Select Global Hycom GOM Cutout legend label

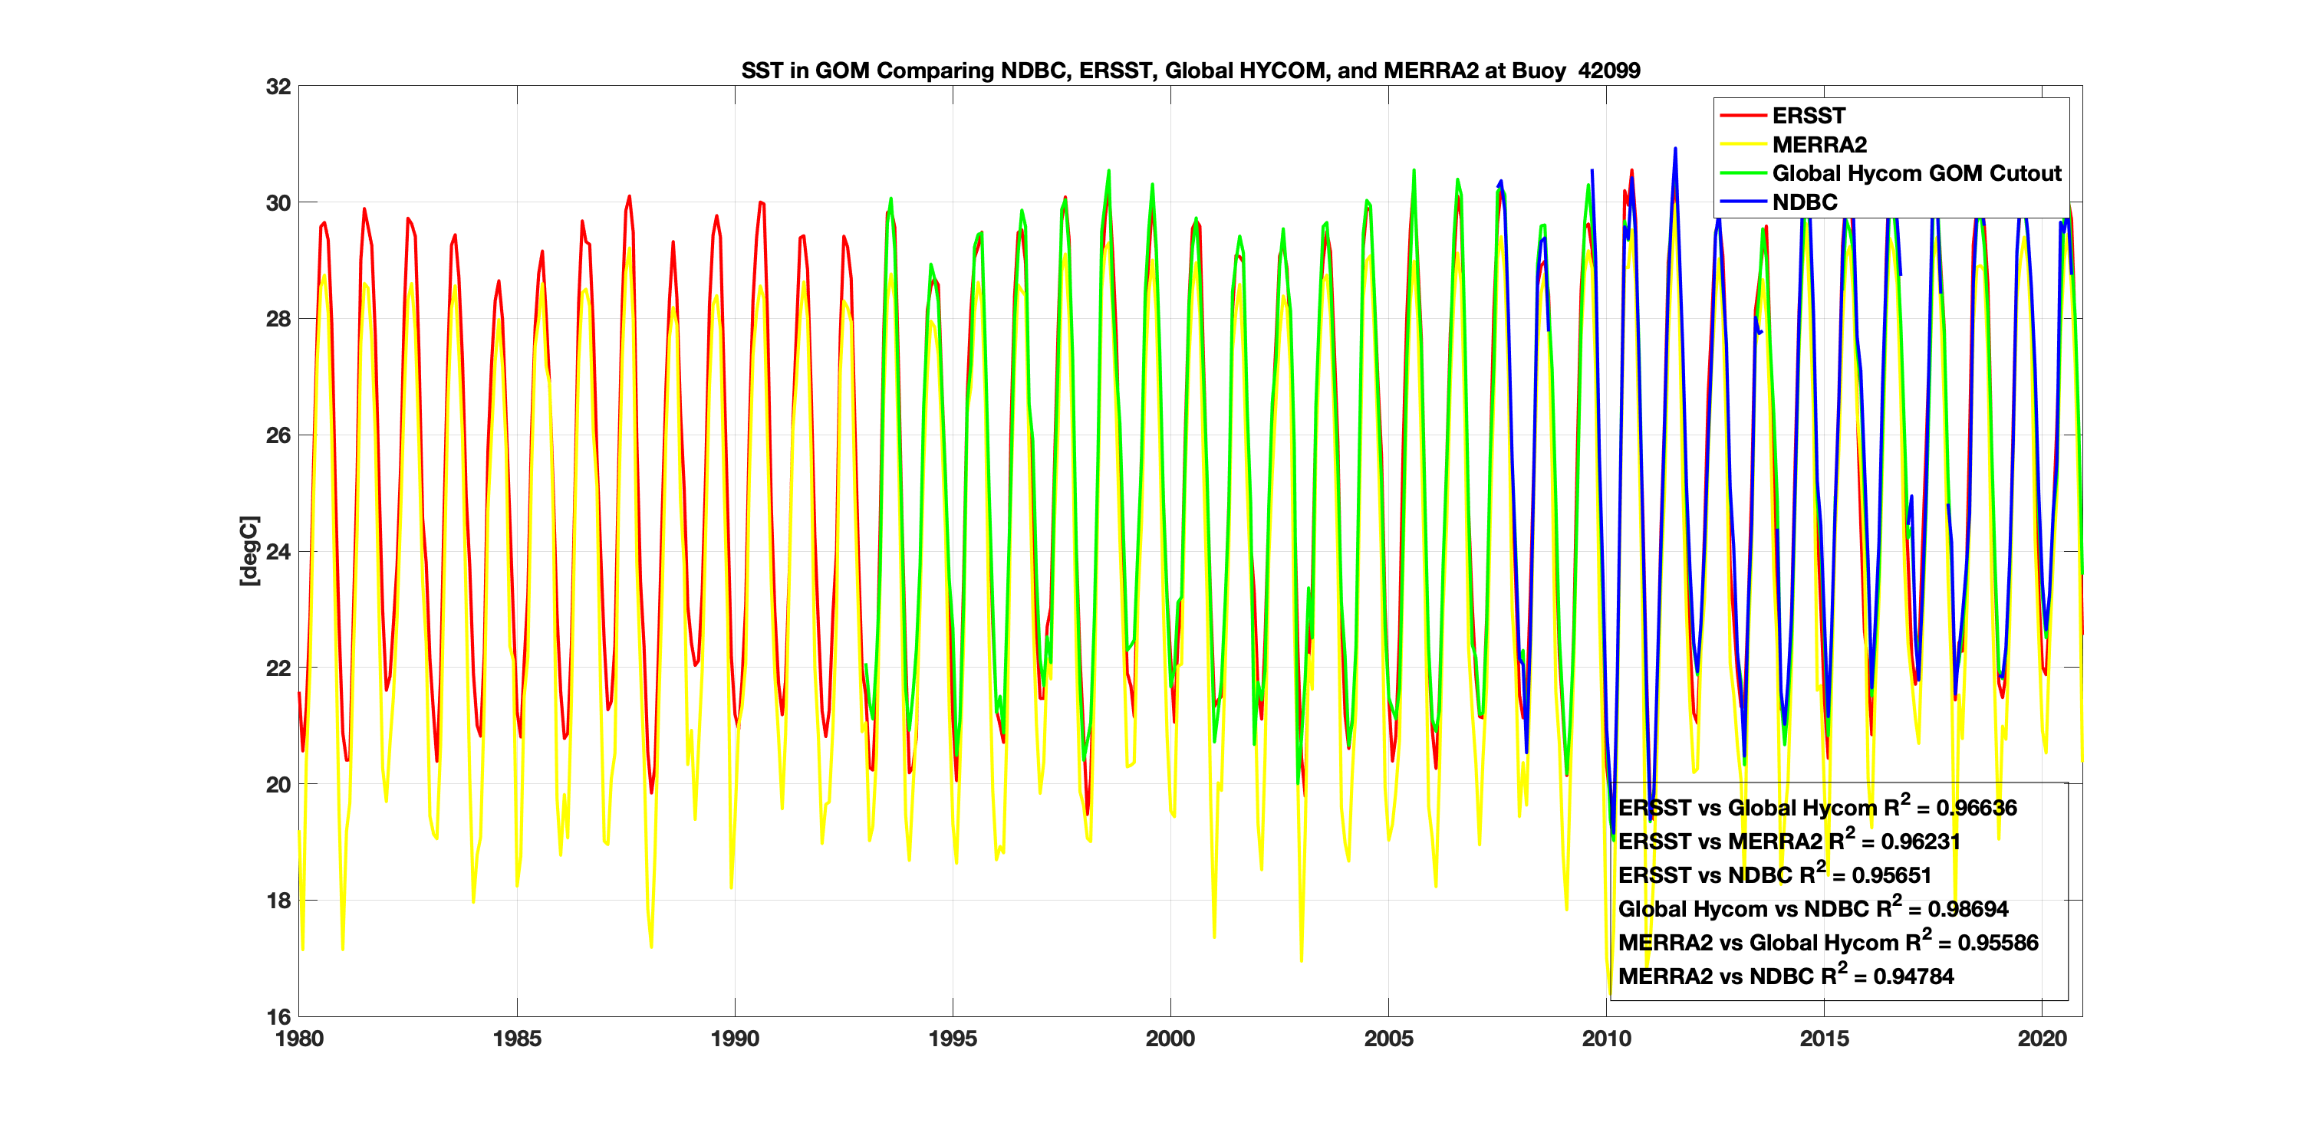click(1916, 173)
